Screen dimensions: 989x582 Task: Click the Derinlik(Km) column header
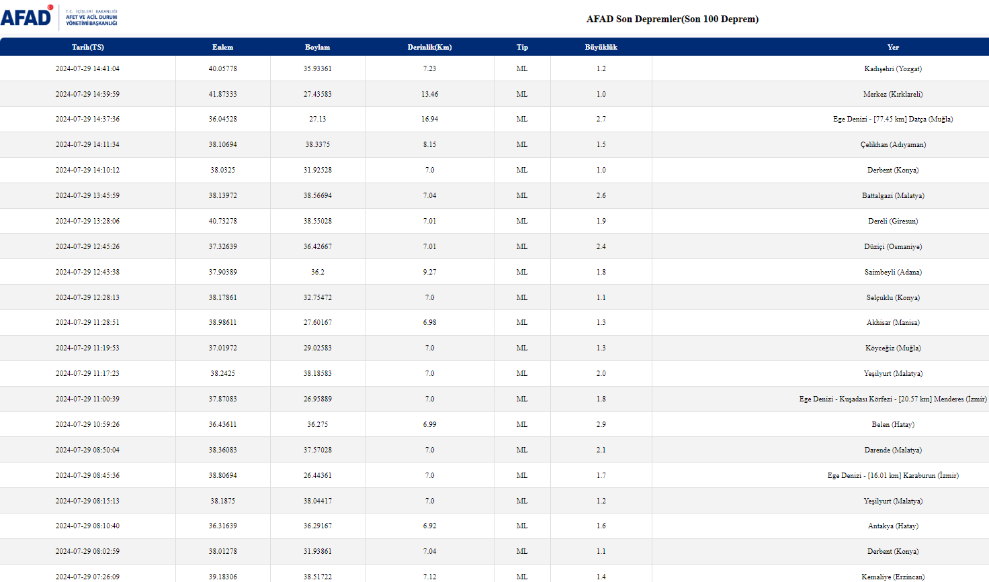430,47
